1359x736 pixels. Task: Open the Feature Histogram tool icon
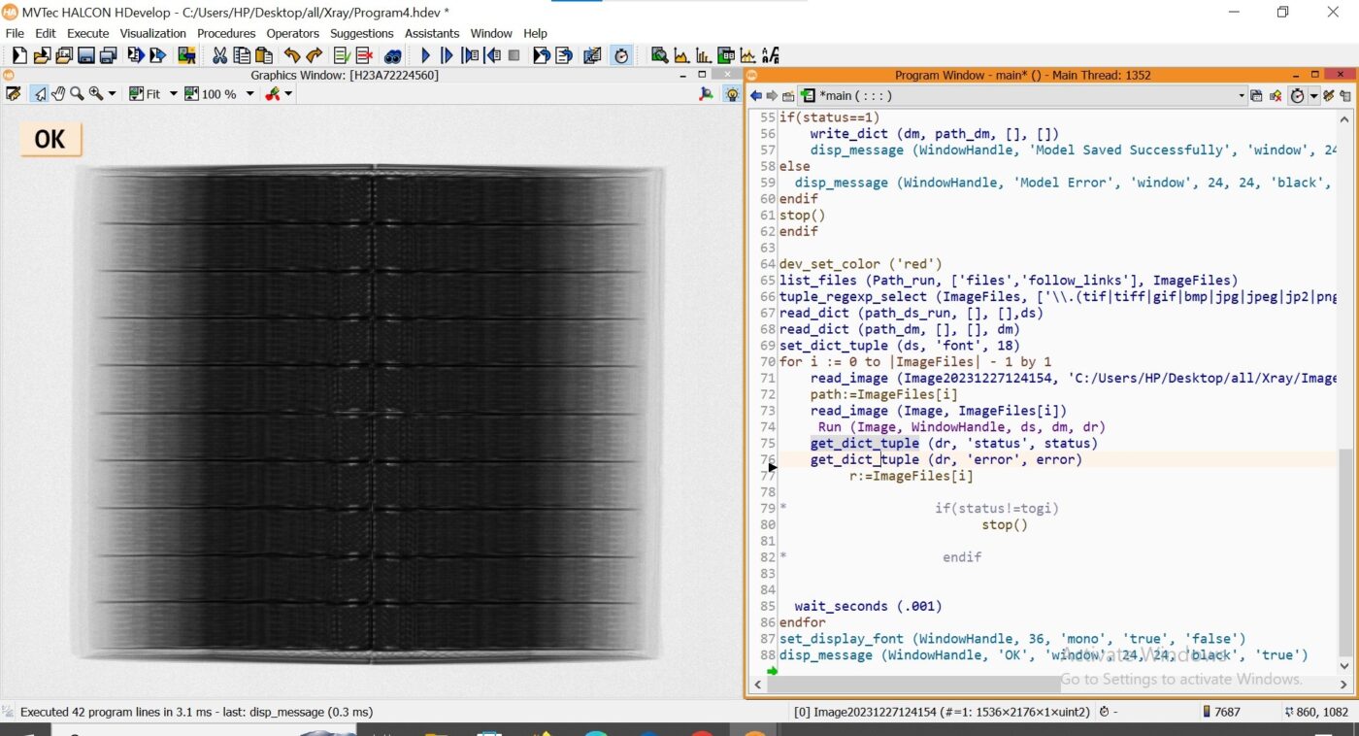704,55
